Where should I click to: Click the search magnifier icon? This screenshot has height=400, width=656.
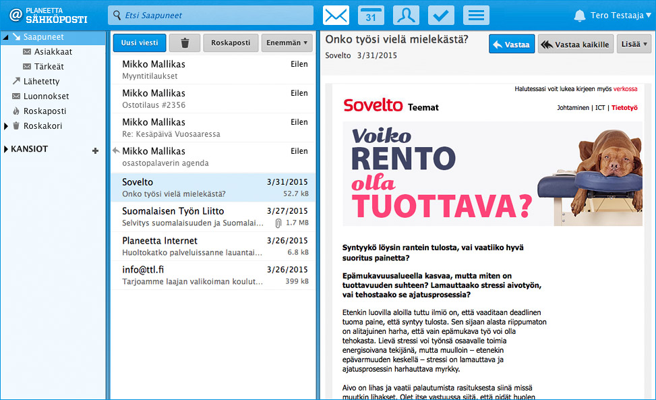(x=117, y=16)
